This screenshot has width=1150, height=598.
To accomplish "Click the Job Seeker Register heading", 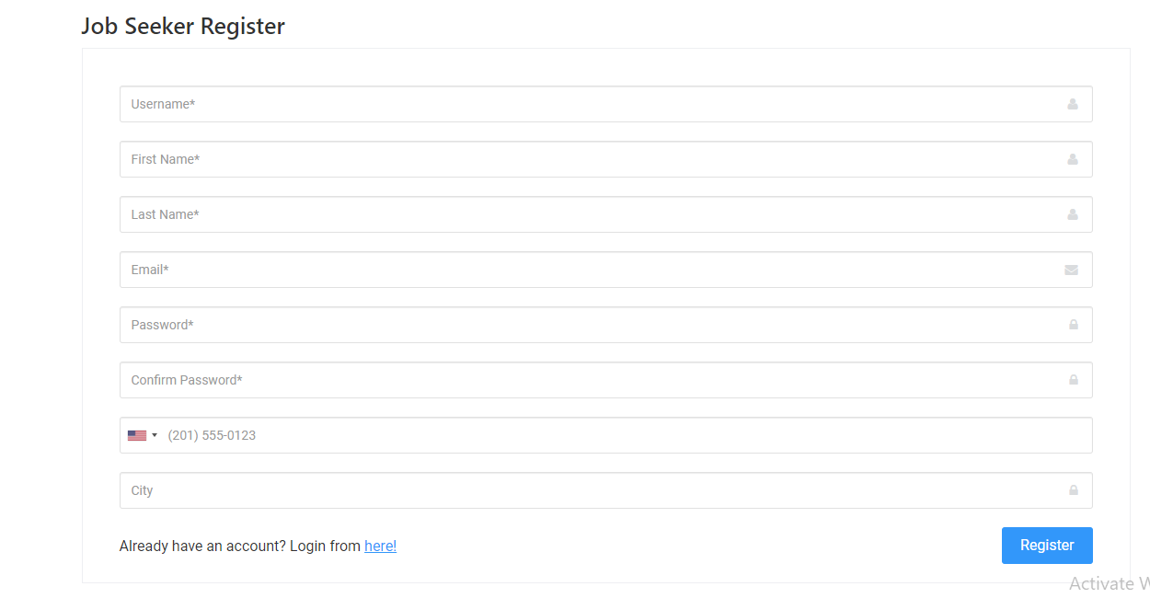I will pos(183,26).
